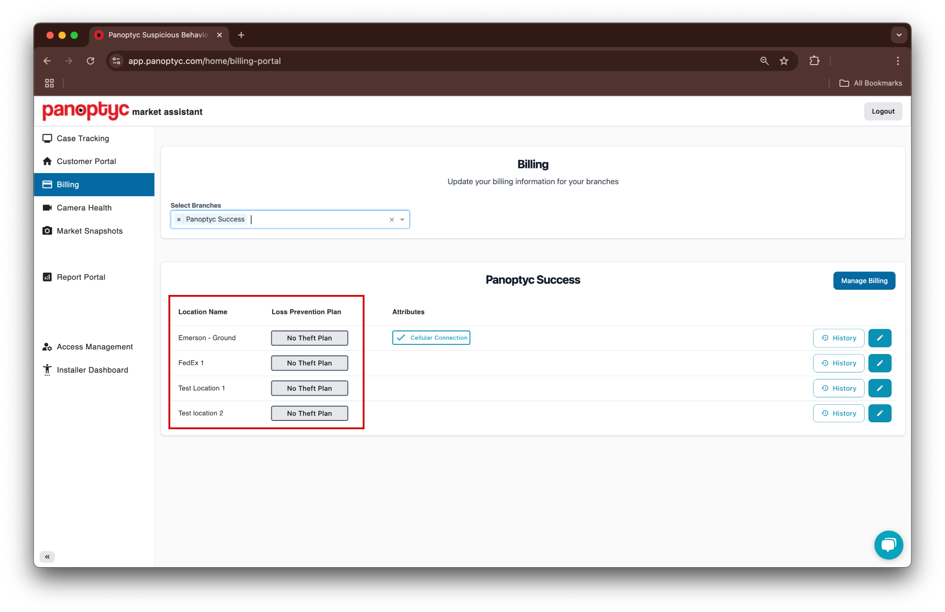Switch to the Billing tab
945x612 pixels.
68,185
